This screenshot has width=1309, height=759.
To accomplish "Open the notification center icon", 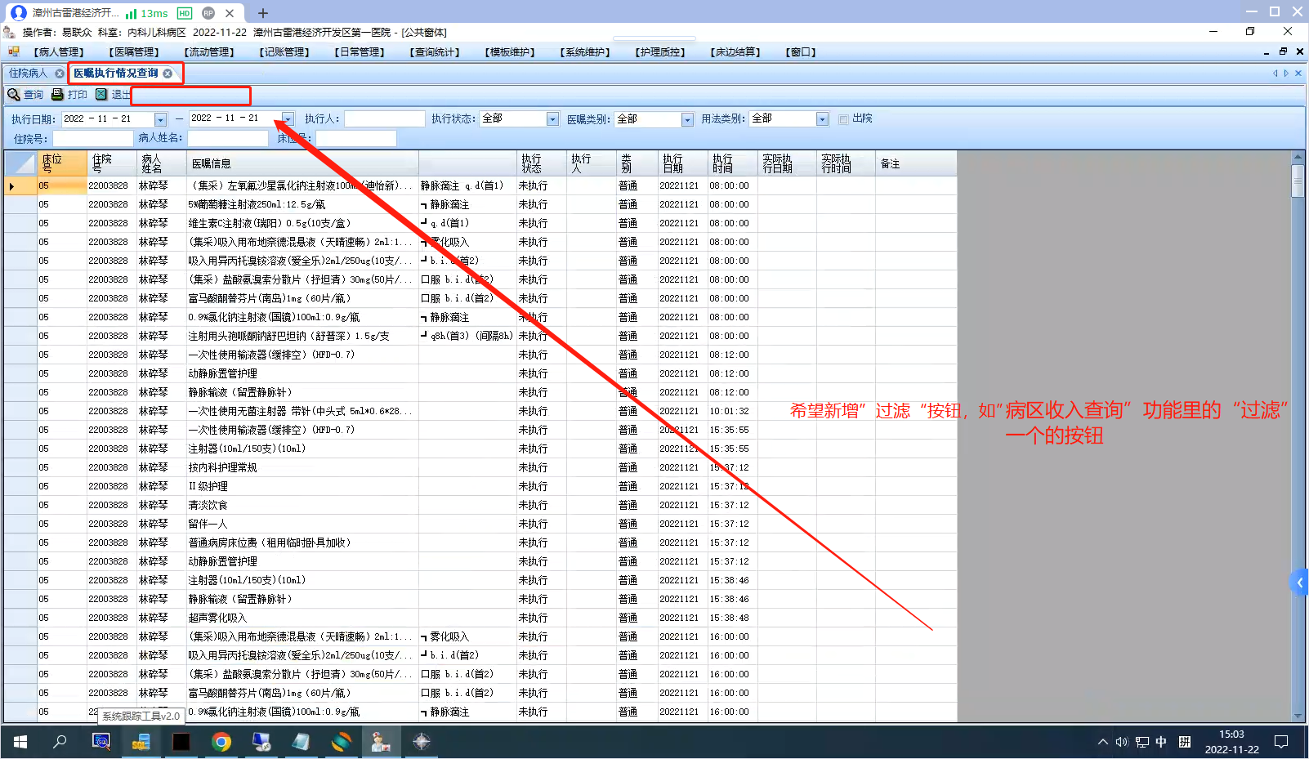I will pyautogui.click(x=1281, y=742).
